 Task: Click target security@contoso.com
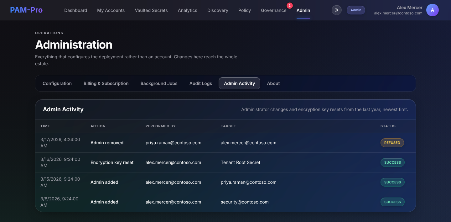[x=245, y=202]
